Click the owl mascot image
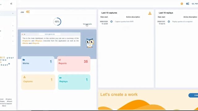Viewport: 198px width, 111px height. (90, 43)
